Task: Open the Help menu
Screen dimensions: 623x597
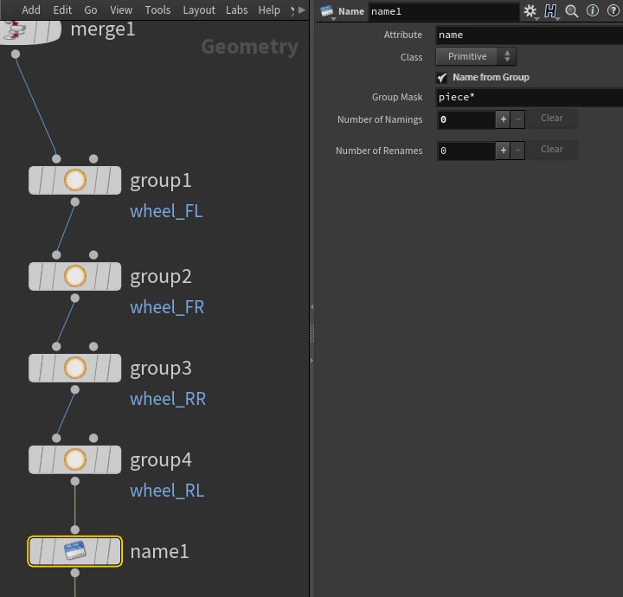Action: (269, 10)
